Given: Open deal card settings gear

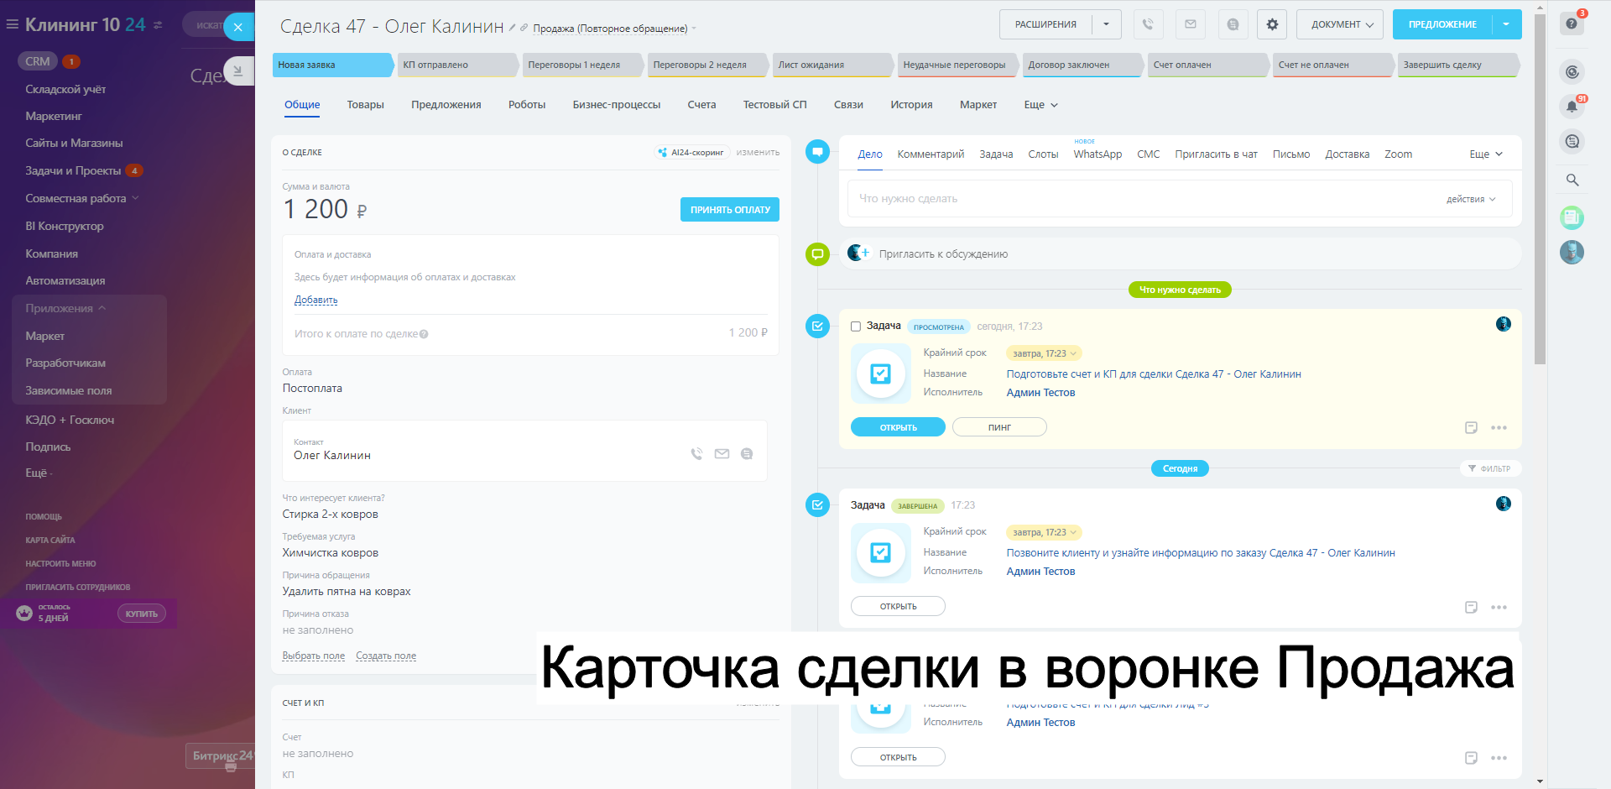Looking at the screenshot, I should 1272,24.
